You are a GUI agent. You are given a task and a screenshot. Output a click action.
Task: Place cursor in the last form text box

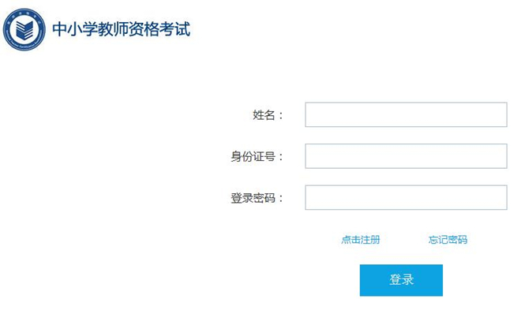tap(406, 197)
